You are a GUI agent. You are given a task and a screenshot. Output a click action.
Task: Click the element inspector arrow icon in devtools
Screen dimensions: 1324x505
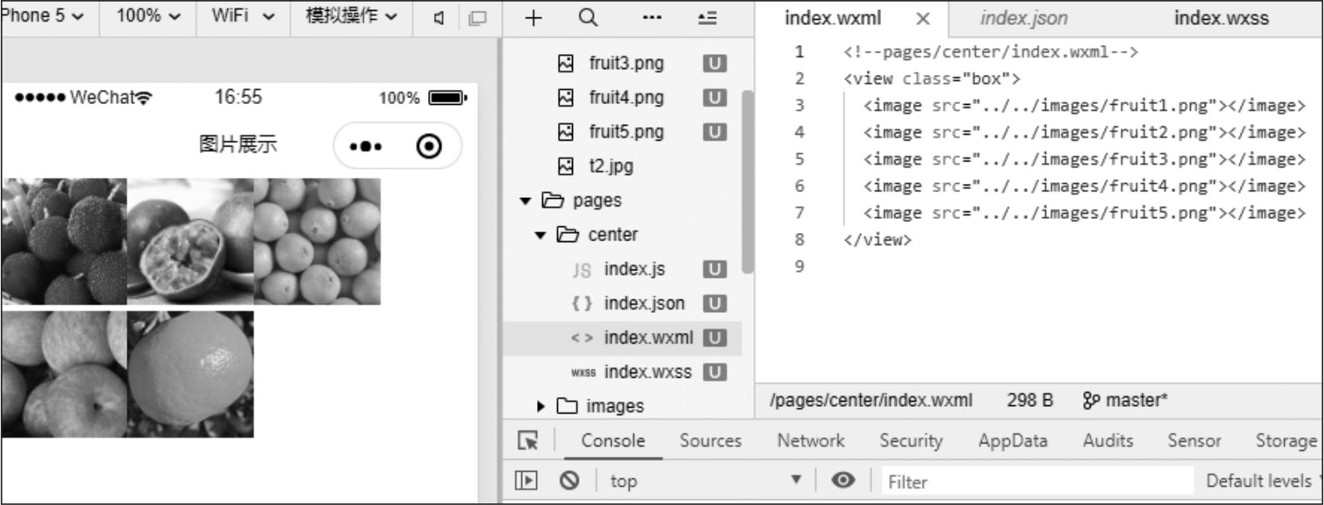pyautogui.click(x=528, y=441)
